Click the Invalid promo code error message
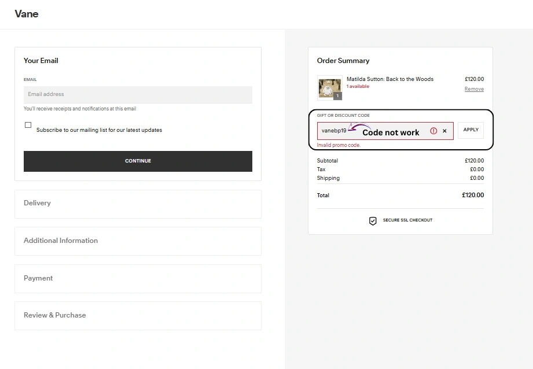This screenshot has height=369, width=533. tap(339, 145)
